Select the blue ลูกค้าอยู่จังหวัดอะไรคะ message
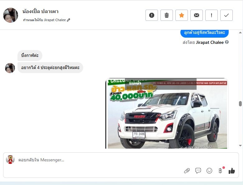 coord(204,33)
